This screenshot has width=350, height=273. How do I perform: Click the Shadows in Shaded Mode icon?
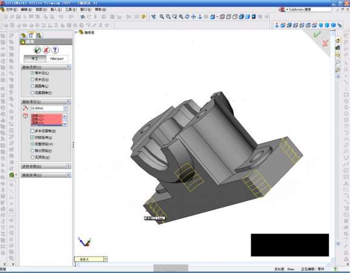pyautogui.click(x=254, y=17)
